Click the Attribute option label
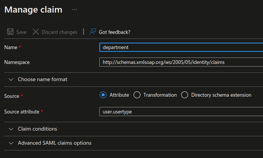 [x=119, y=95]
